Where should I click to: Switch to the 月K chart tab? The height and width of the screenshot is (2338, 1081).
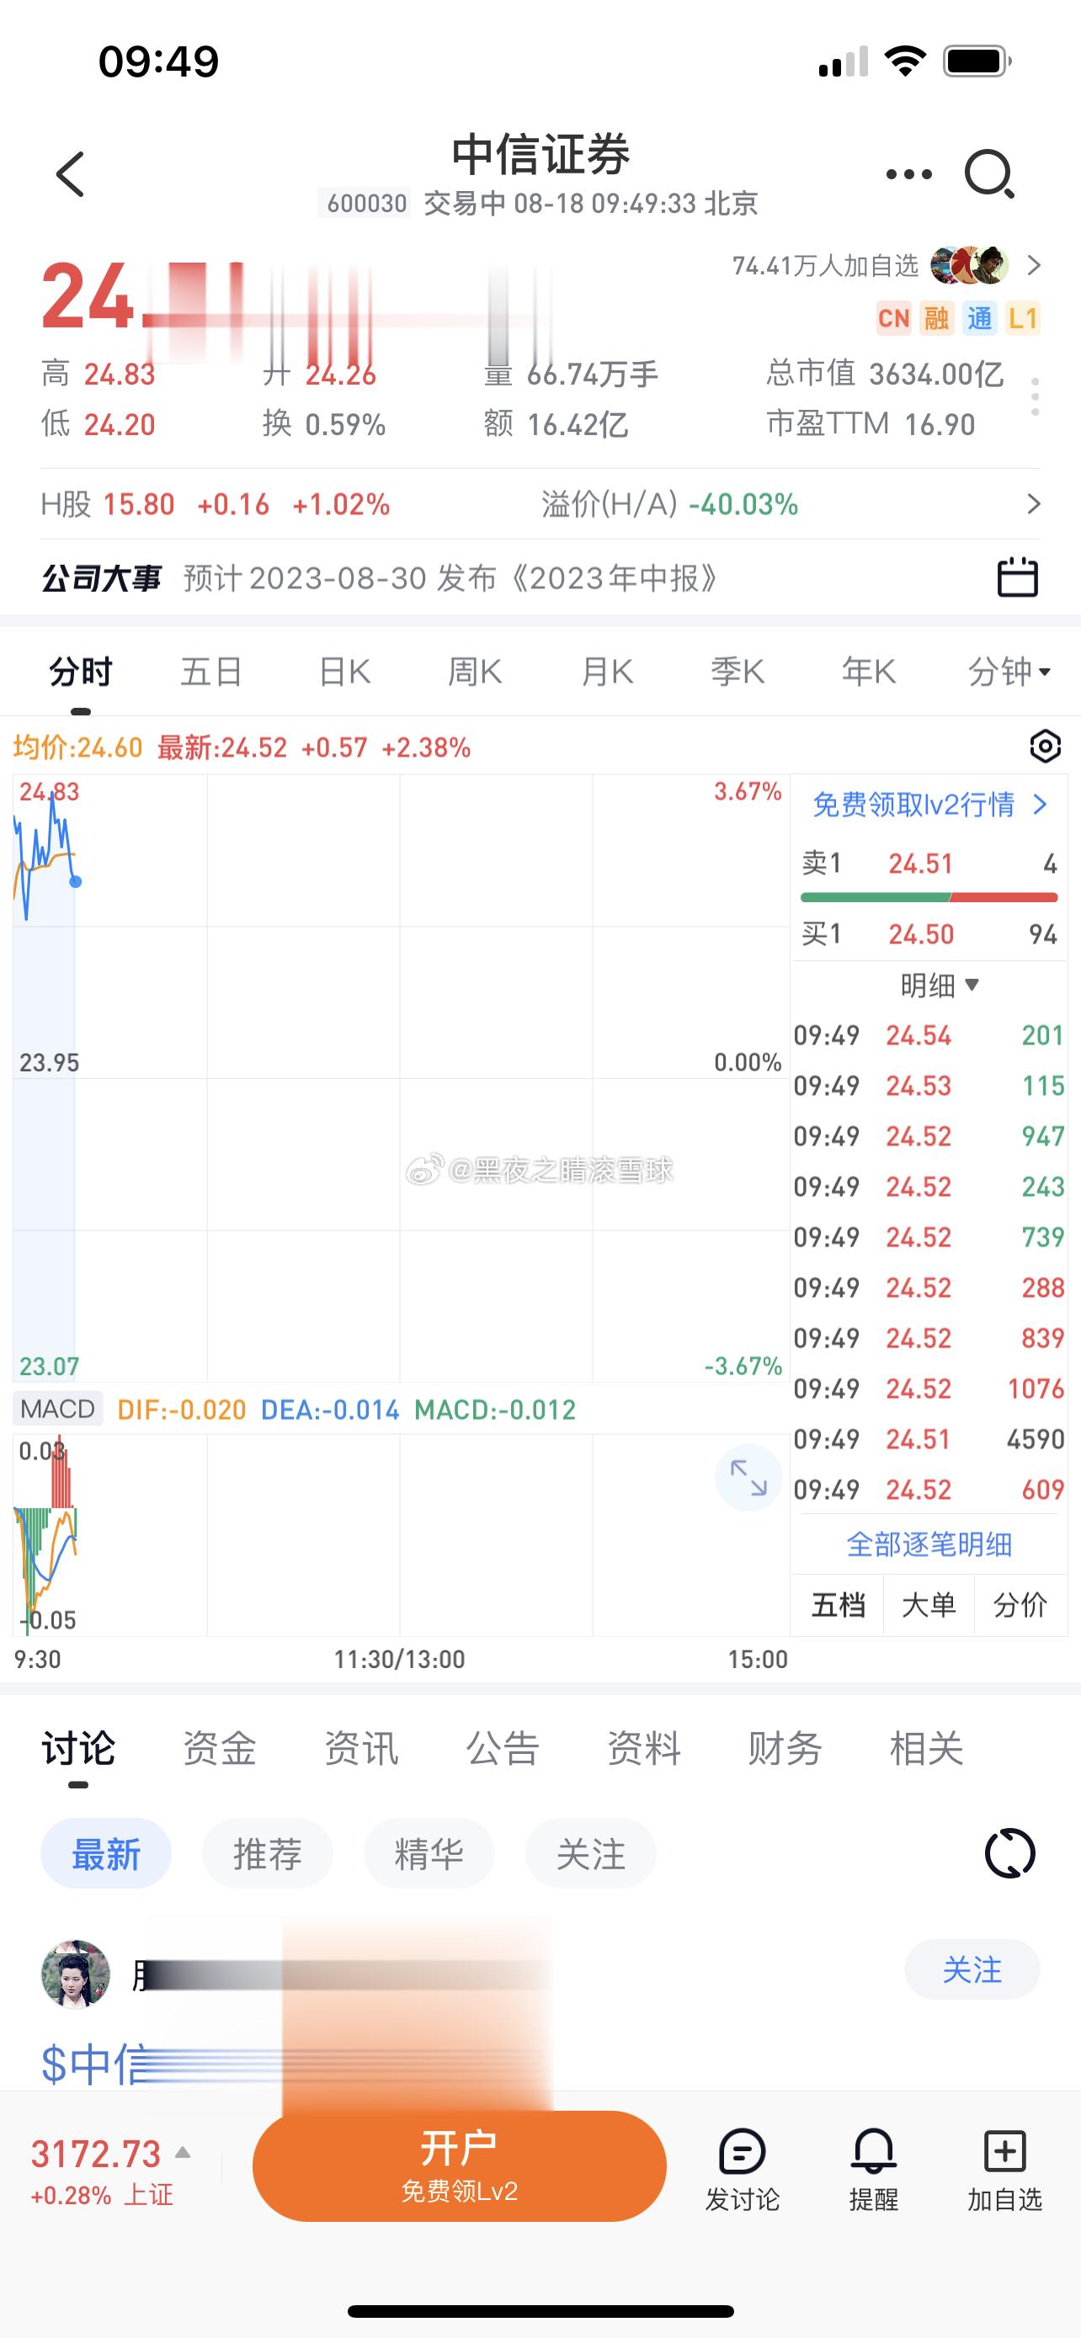tap(606, 672)
